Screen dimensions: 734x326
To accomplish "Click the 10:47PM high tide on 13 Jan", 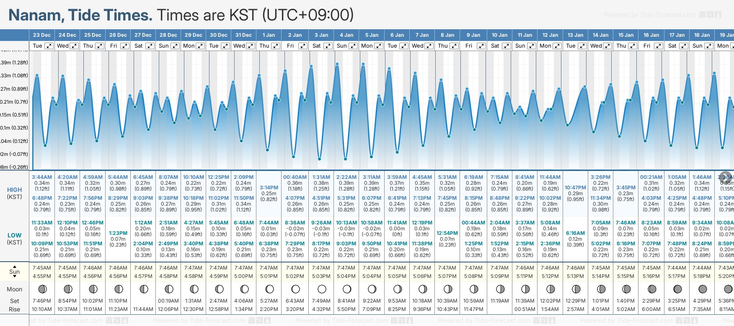I will [x=575, y=188].
